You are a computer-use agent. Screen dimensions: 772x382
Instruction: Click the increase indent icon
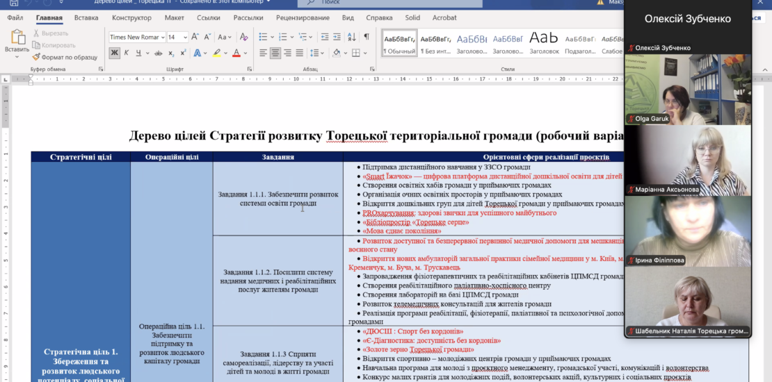[x=337, y=37]
